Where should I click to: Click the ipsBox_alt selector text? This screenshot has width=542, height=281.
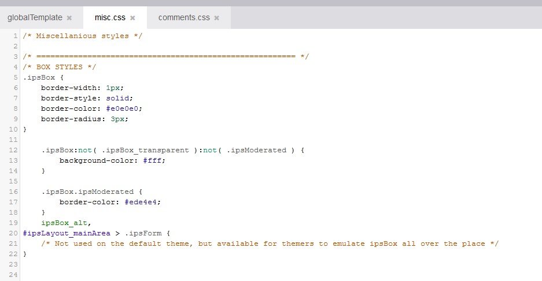click(x=66, y=223)
